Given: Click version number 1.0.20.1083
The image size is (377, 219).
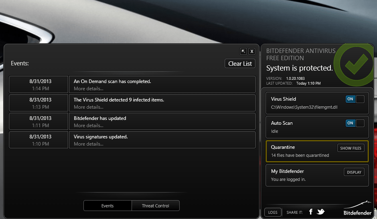Looking at the screenshot, I should [295, 78].
